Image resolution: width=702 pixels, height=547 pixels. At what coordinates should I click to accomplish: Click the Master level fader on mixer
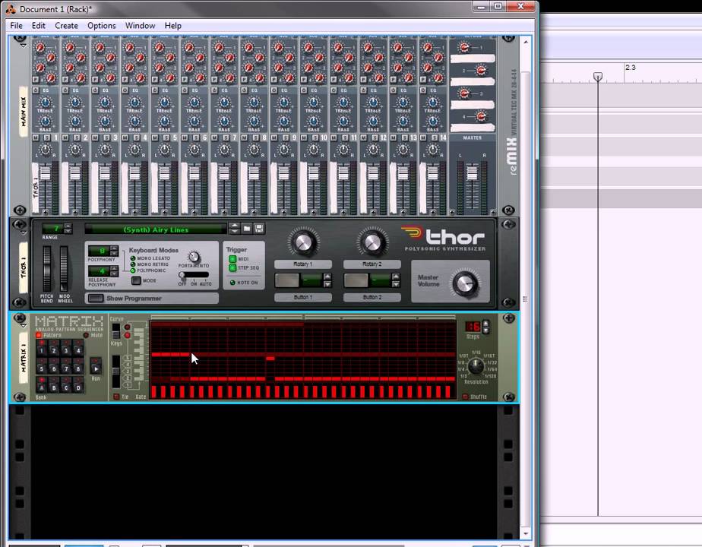point(472,172)
